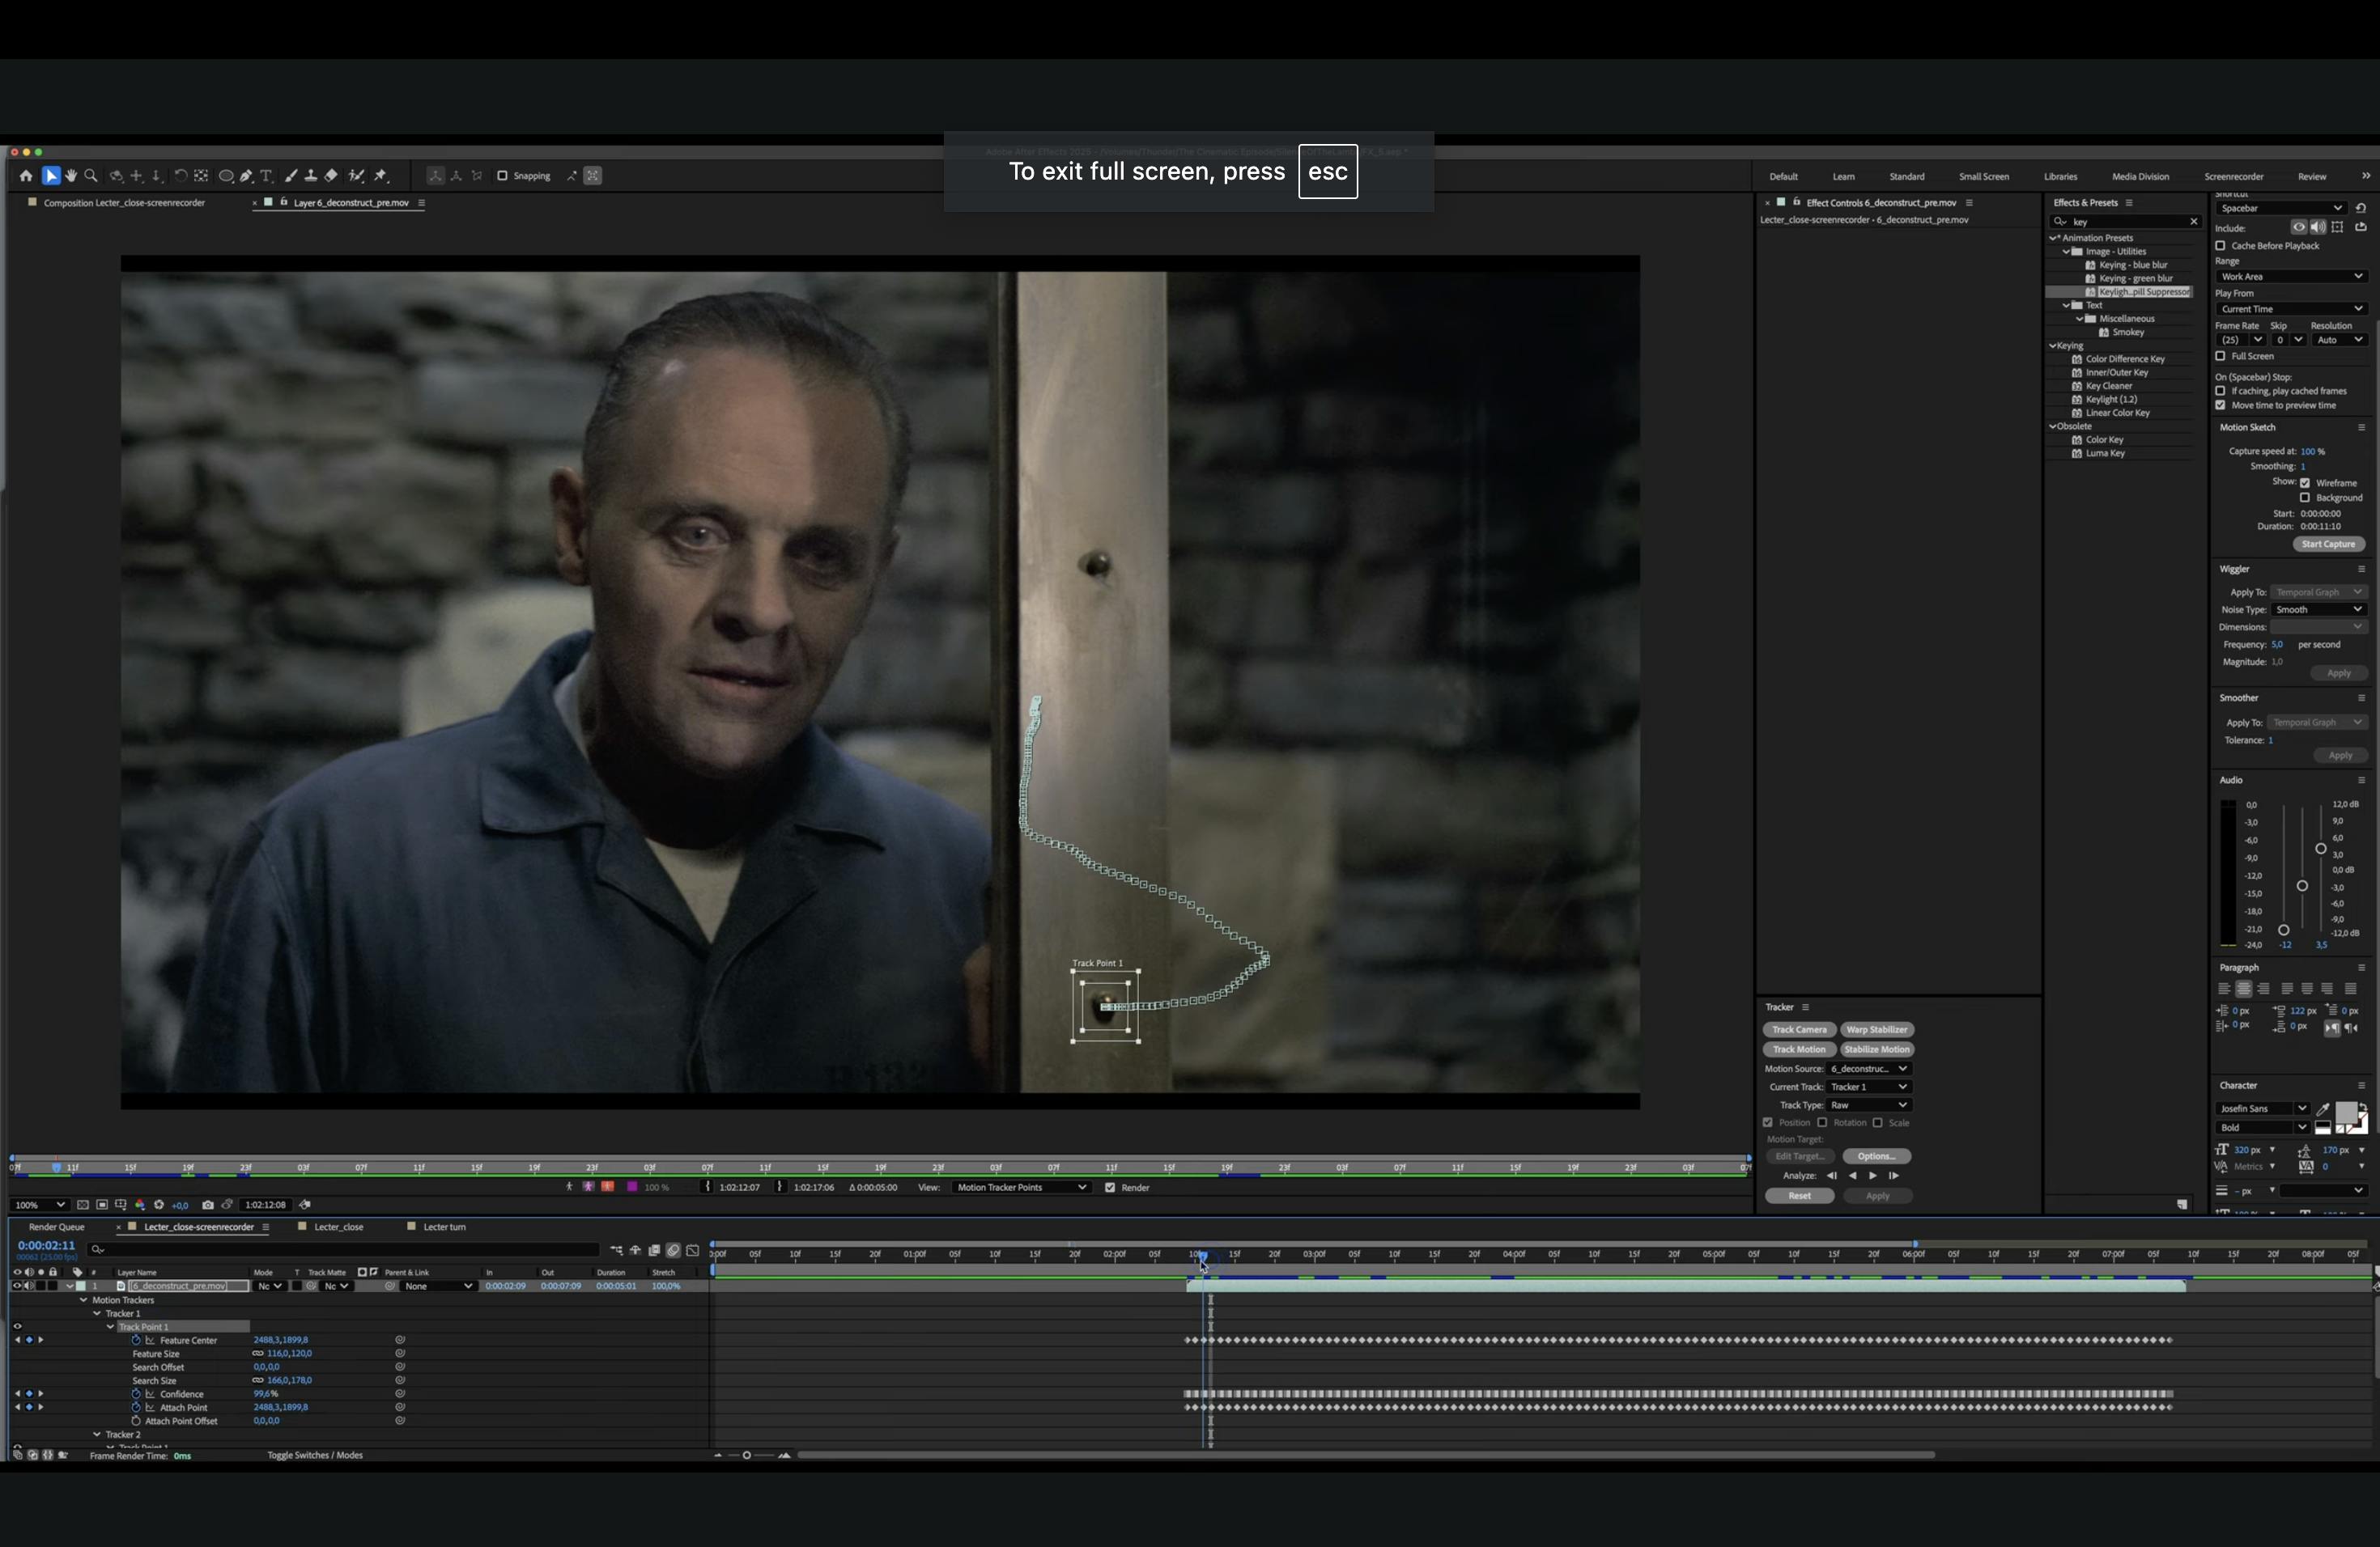The image size is (2380, 1547).
Task: Enable Scale checkbox in Tracker
Action: (1877, 1122)
